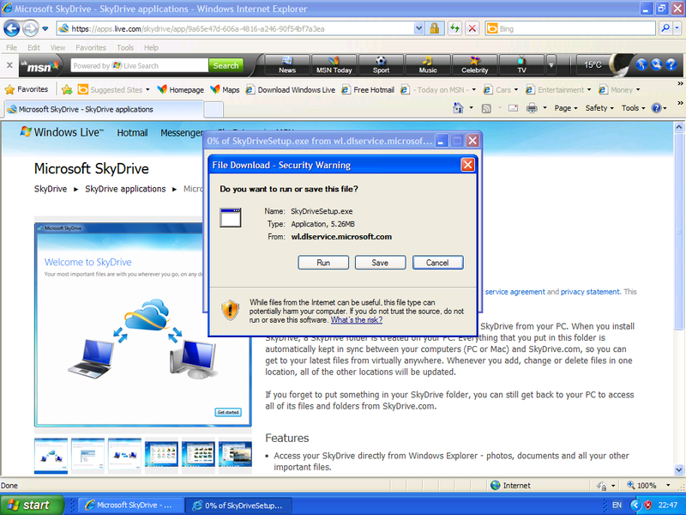
Task: Click in the Live Search input field
Action: point(139,66)
